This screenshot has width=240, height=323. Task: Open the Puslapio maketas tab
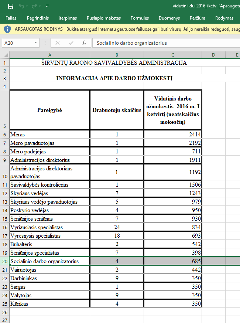(x=104, y=18)
